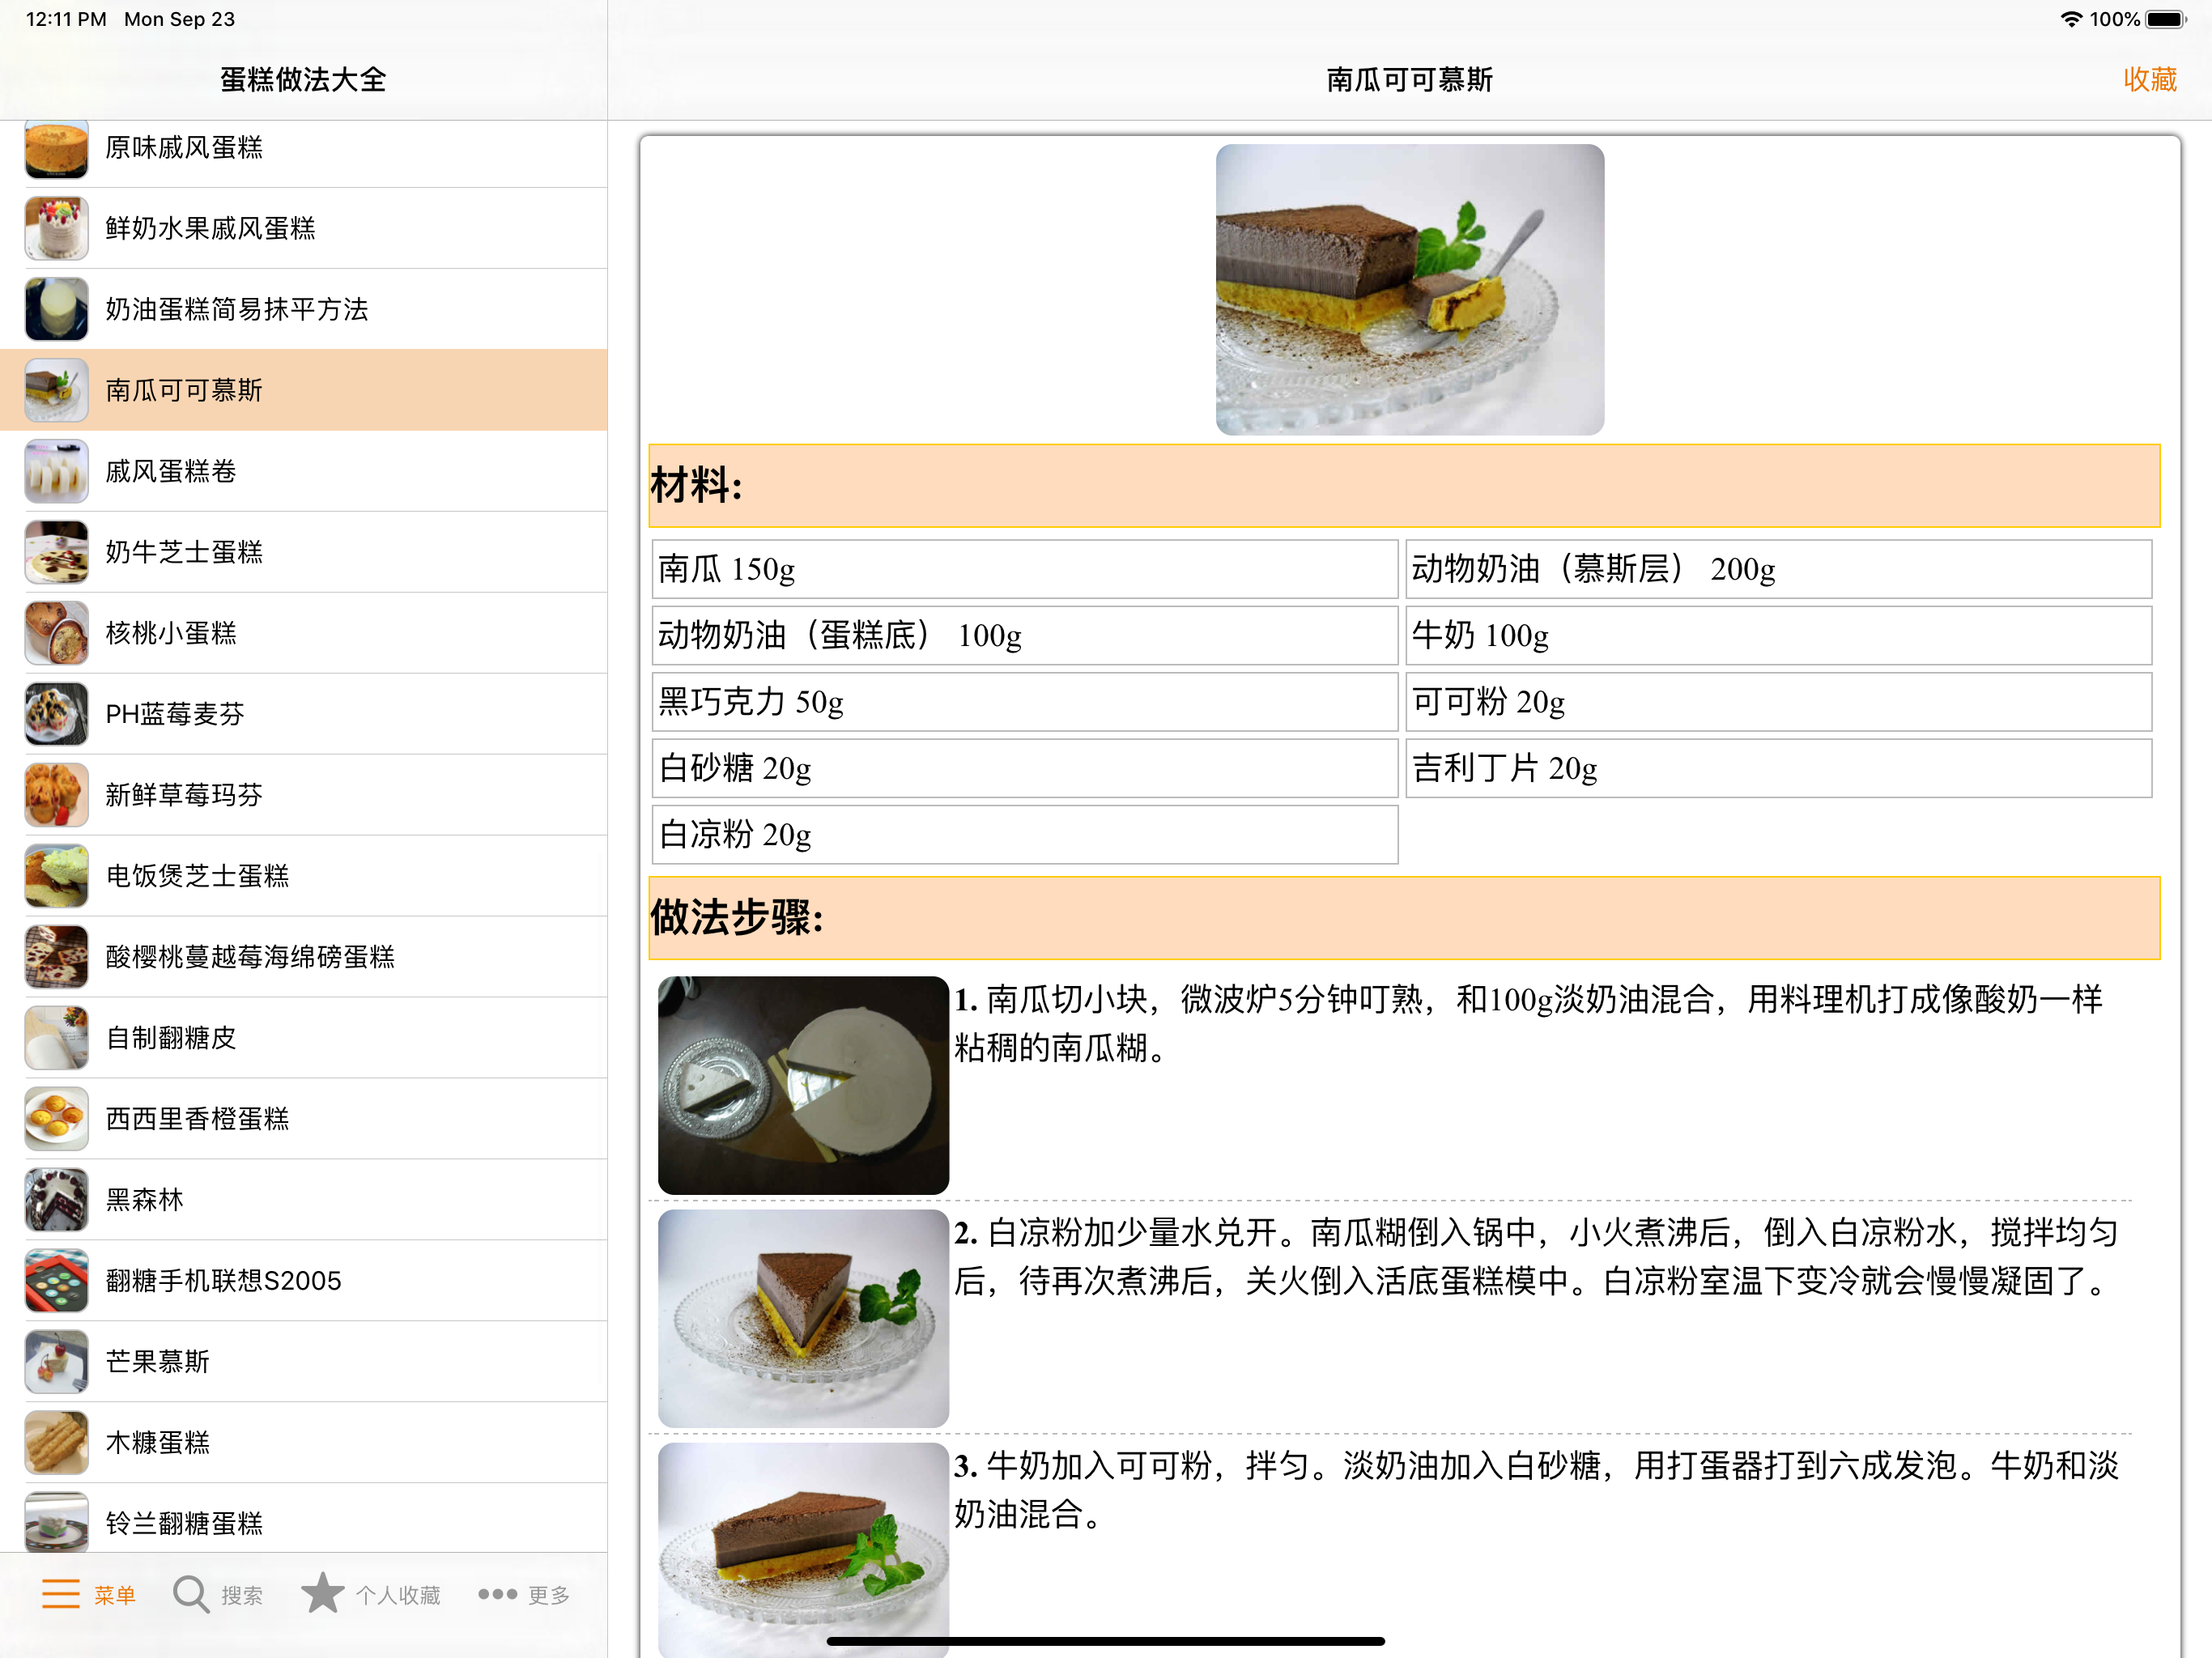The width and height of the screenshot is (2212, 1658).
Task: Select recipe 铃兰翻糖蛋糕
Action: click(184, 1524)
